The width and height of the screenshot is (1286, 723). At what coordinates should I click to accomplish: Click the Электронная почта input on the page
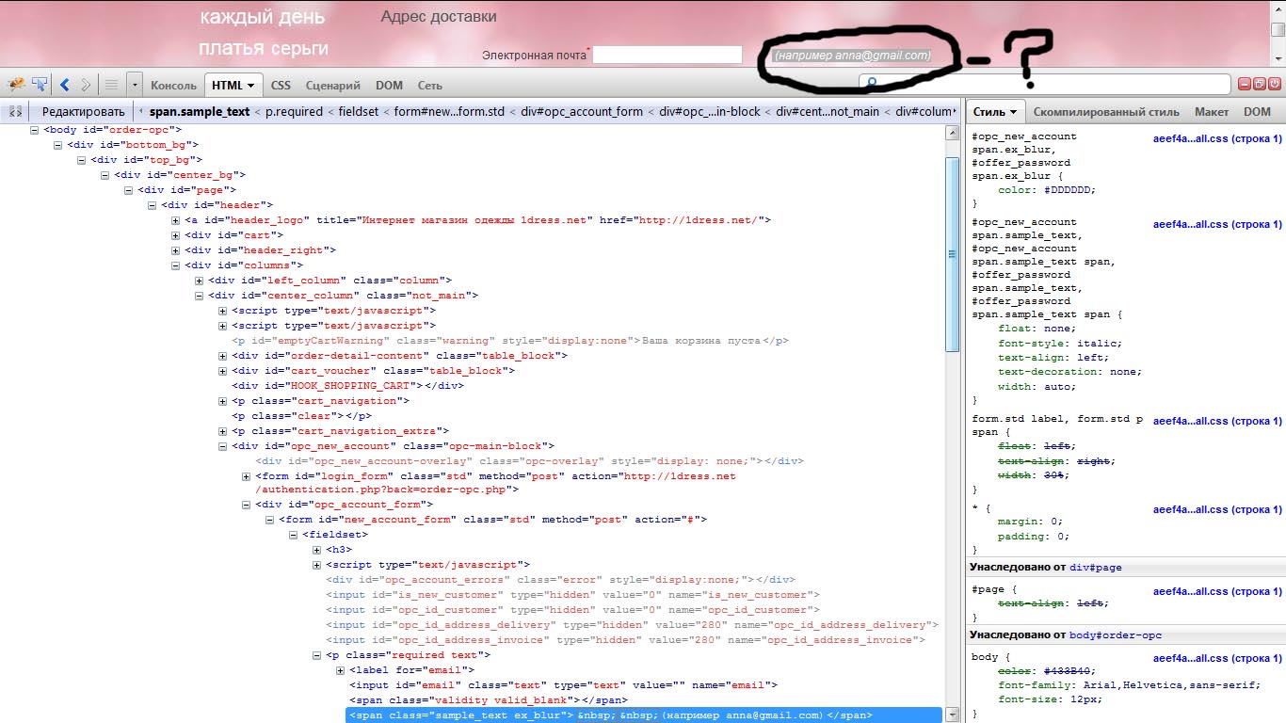(x=667, y=55)
